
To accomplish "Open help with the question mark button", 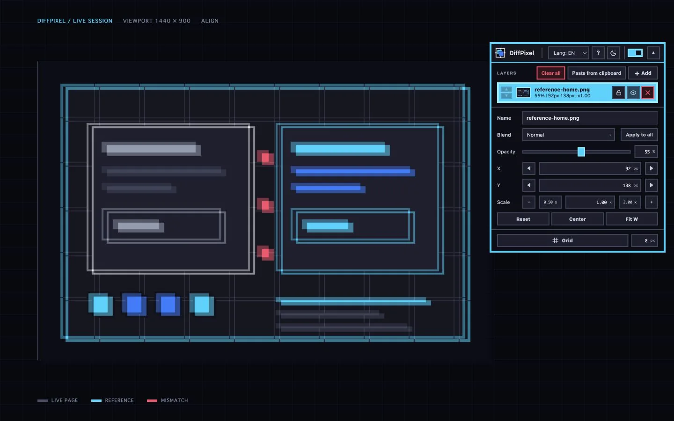I will [598, 53].
